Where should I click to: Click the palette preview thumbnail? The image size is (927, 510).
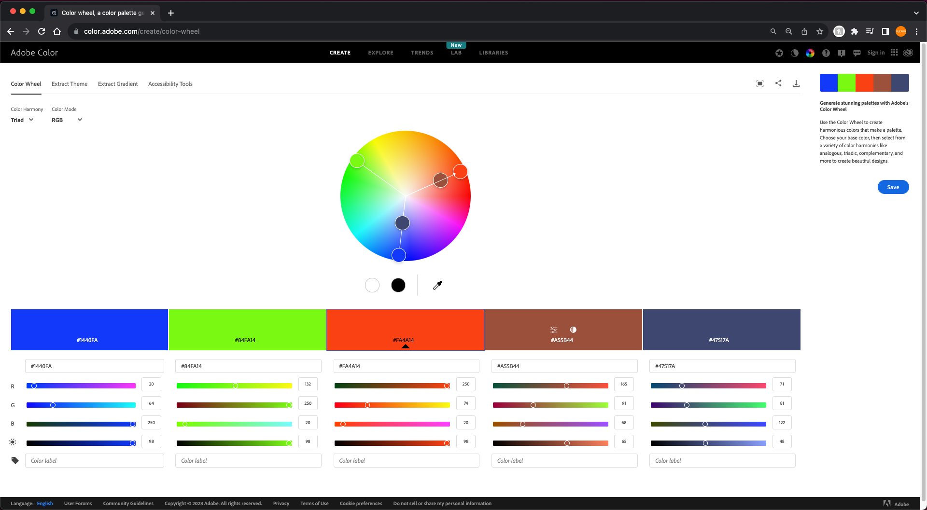click(x=864, y=83)
